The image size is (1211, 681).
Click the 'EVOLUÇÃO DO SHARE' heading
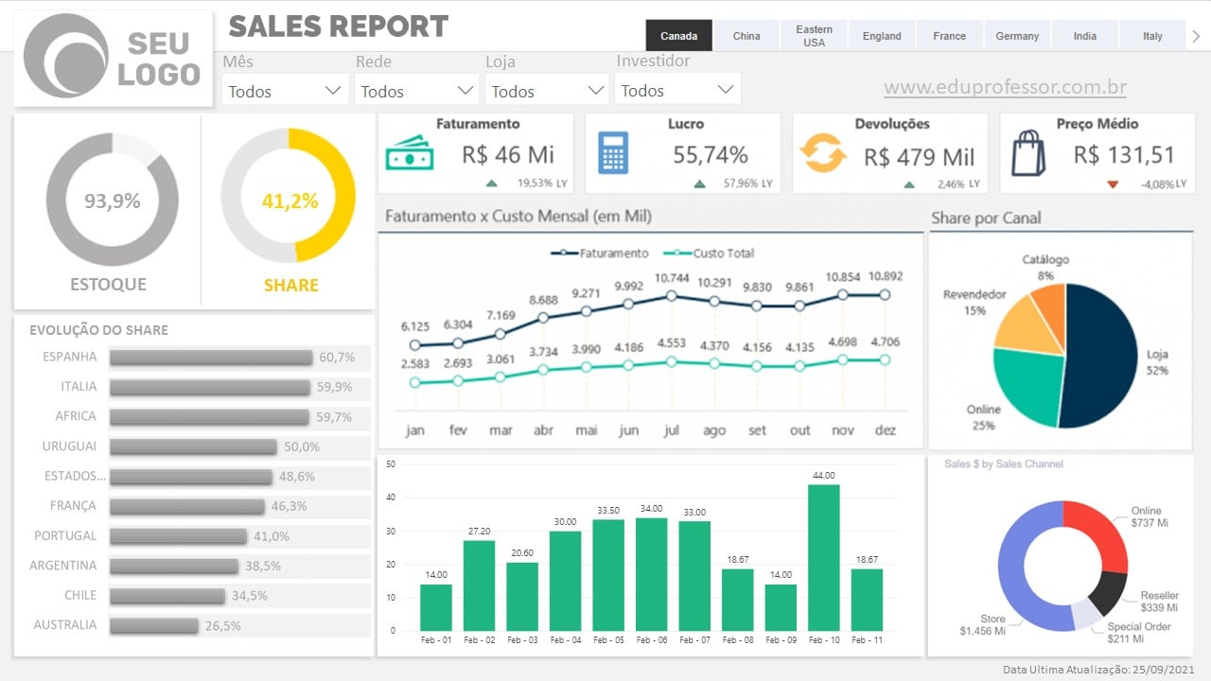tap(98, 330)
